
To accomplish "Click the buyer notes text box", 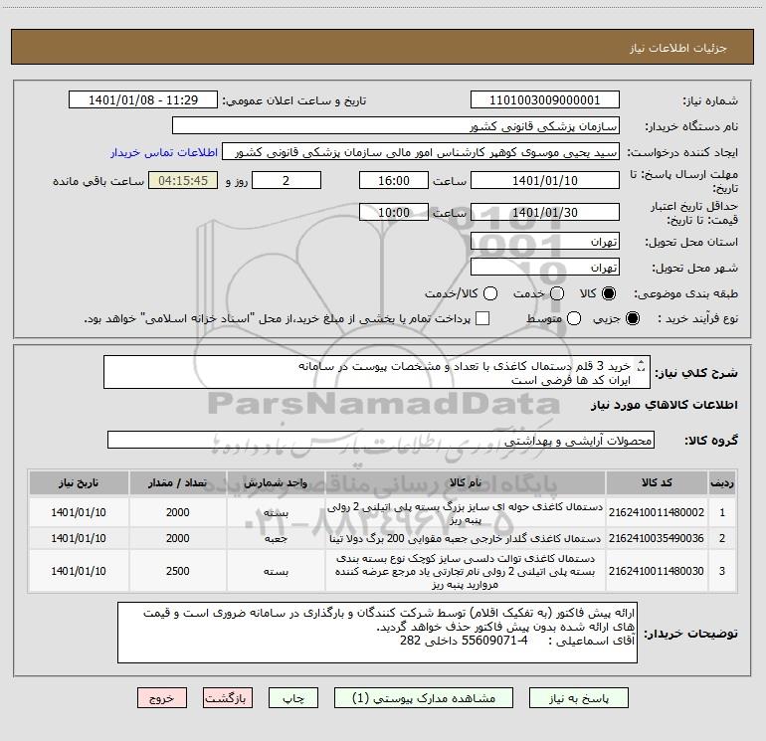I will pyautogui.click(x=378, y=632).
